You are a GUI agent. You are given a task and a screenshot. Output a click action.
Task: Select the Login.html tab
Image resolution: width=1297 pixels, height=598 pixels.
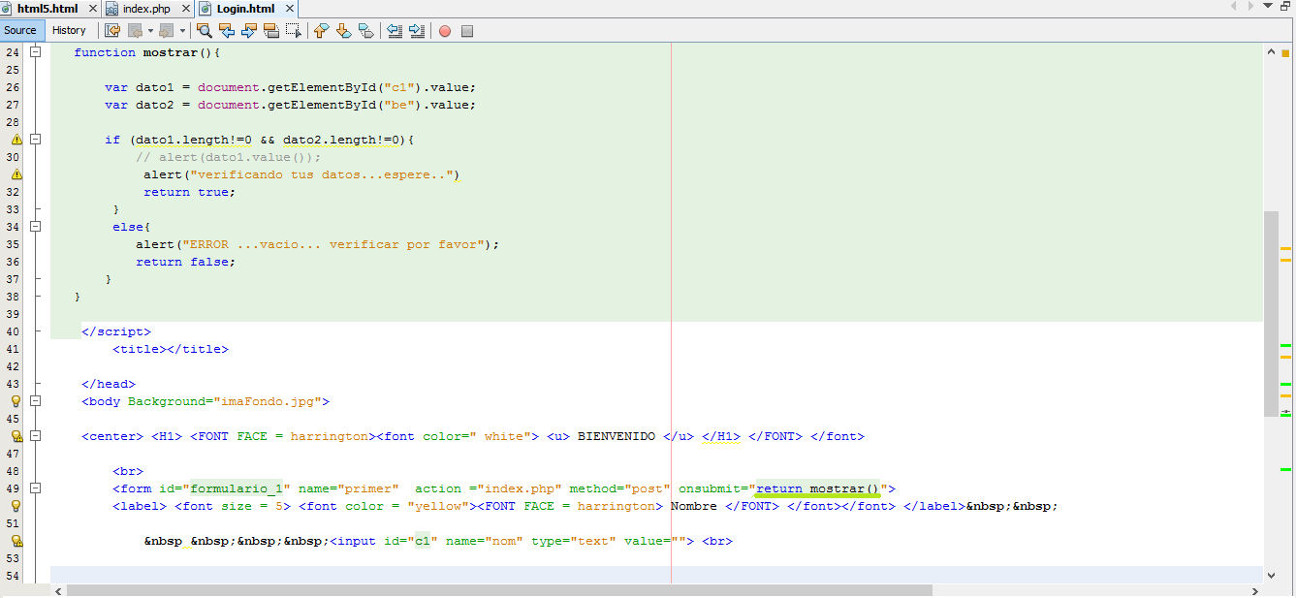point(245,9)
